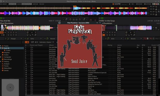Click the Soul Juice album cover image

point(80,46)
